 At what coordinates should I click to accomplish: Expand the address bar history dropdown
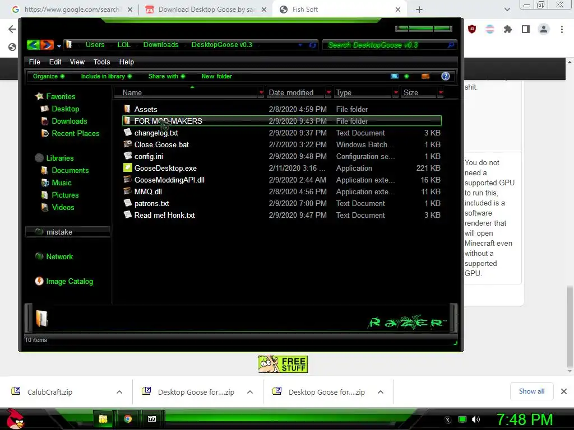(300, 45)
